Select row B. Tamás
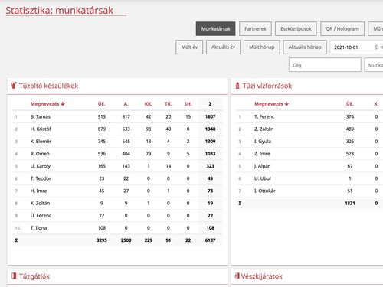 [117, 116]
